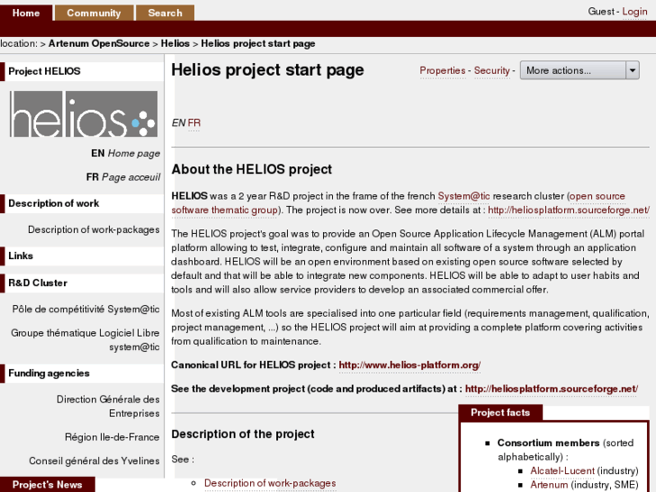The width and height of the screenshot is (656, 492).
Task: Open the open source software thematic group link
Action: coord(225,210)
